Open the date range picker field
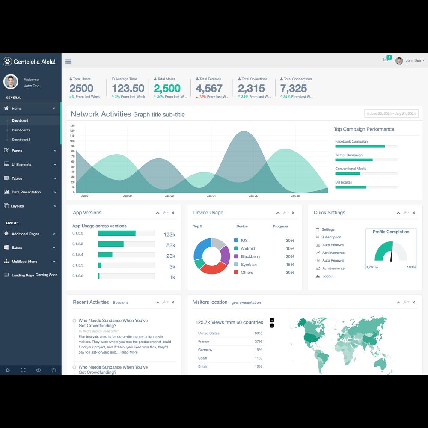 pyautogui.click(x=391, y=113)
